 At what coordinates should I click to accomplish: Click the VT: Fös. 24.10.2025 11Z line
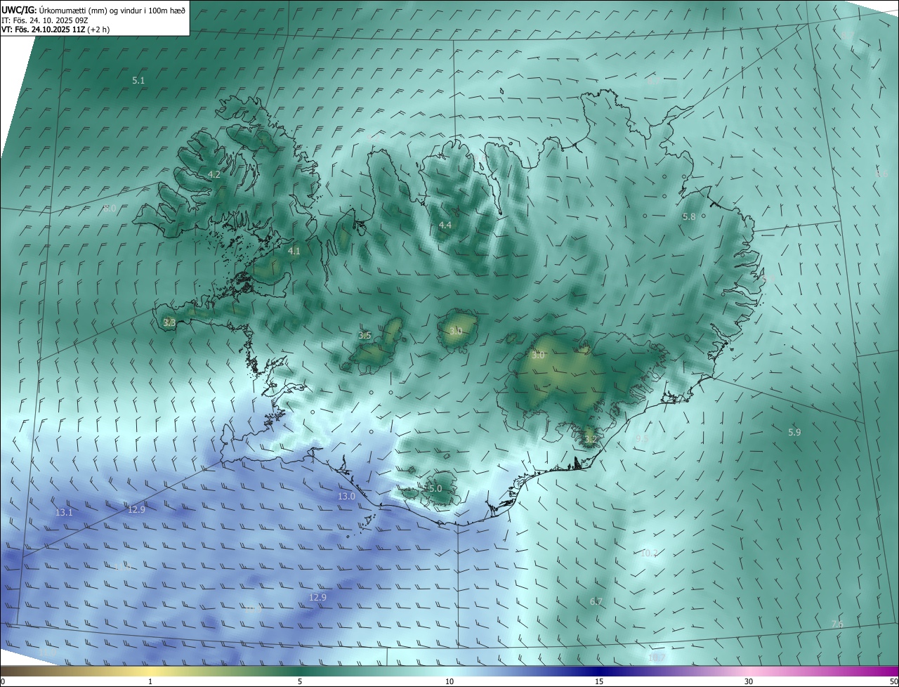click(x=55, y=30)
